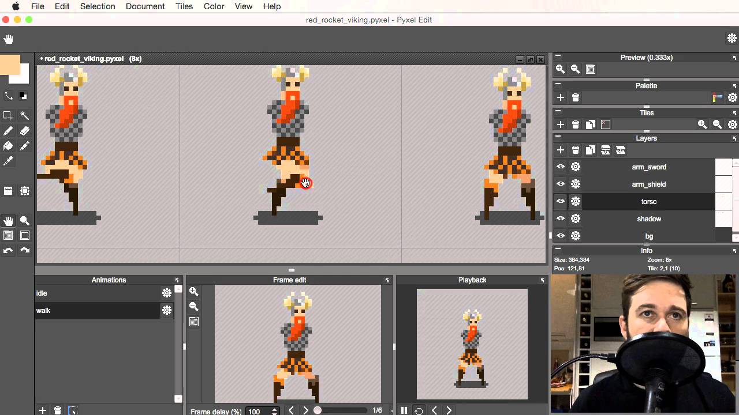Open the Selection menu
This screenshot has height=415, width=739.
(98, 6)
